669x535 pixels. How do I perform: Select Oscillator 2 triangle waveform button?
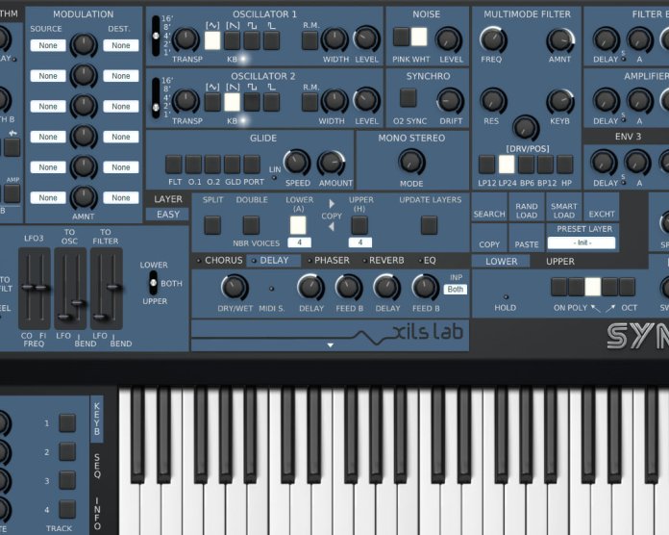[x=212, y=102]
